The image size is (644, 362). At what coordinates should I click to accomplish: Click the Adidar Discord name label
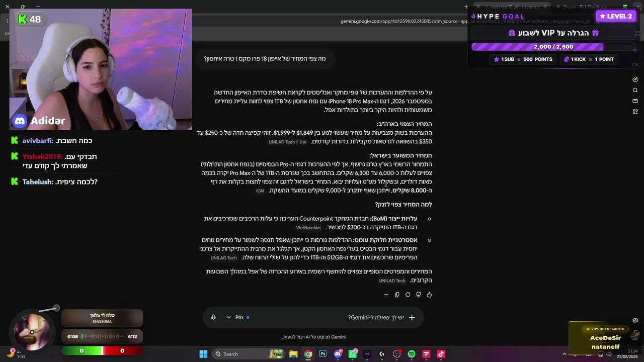coord(48,121)
